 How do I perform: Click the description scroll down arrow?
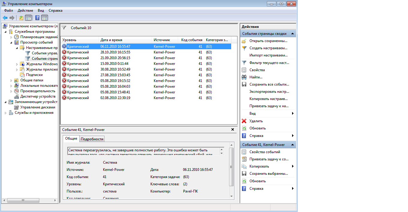point(222,153)
